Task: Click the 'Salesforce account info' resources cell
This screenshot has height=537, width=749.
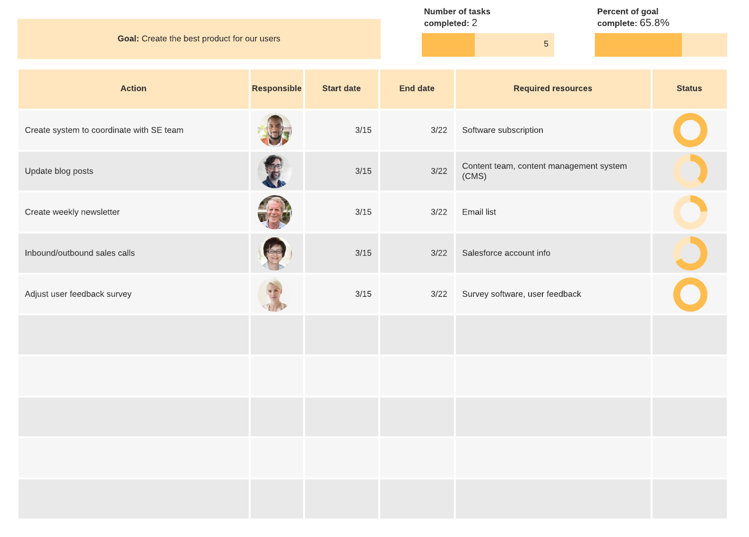Action: (553, 253)
